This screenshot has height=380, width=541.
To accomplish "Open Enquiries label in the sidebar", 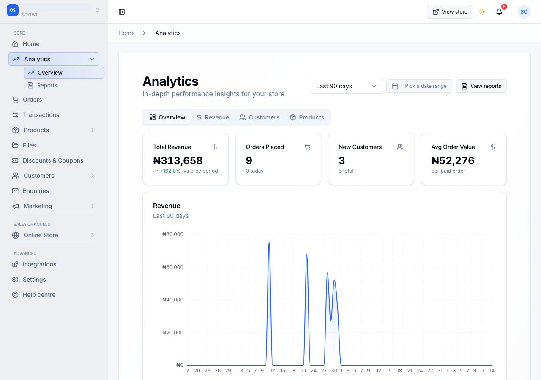I will [x=36, y=191].
